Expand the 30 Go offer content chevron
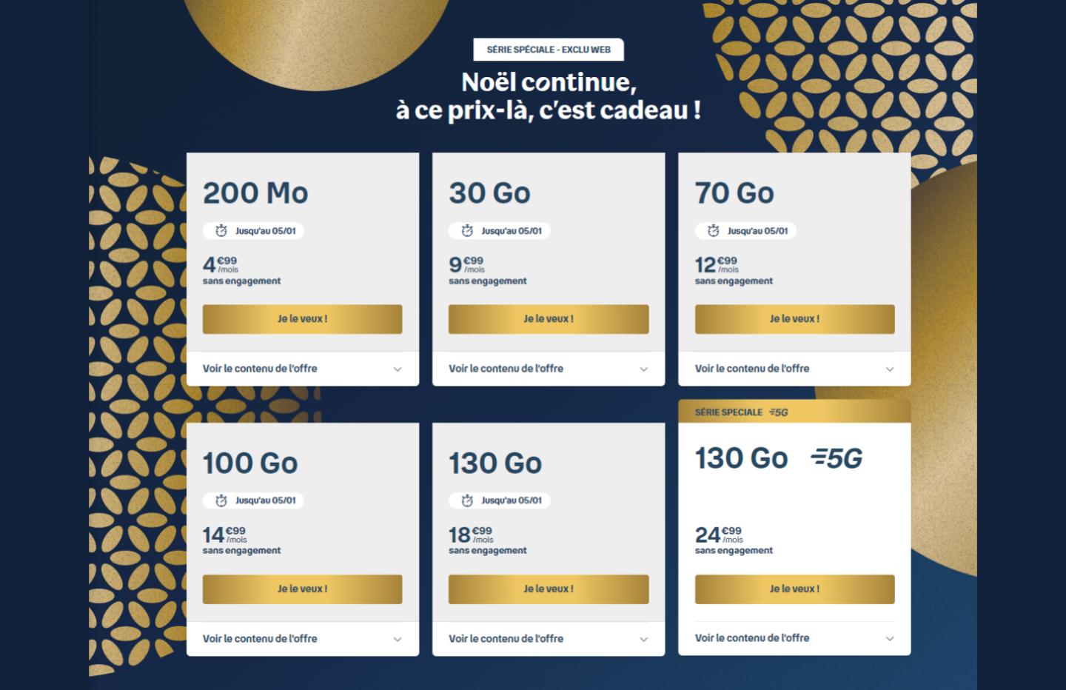1066x690 pixels. tap(643, 369)
